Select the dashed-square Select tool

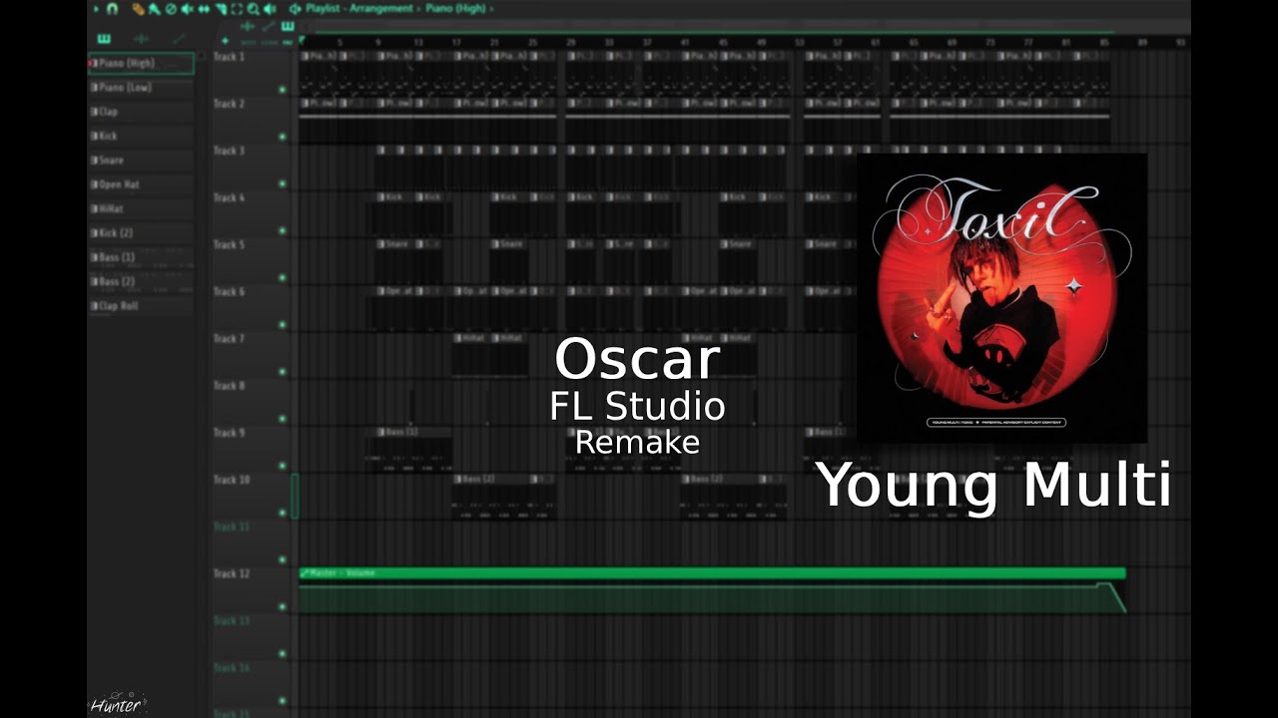click(237, 9)
